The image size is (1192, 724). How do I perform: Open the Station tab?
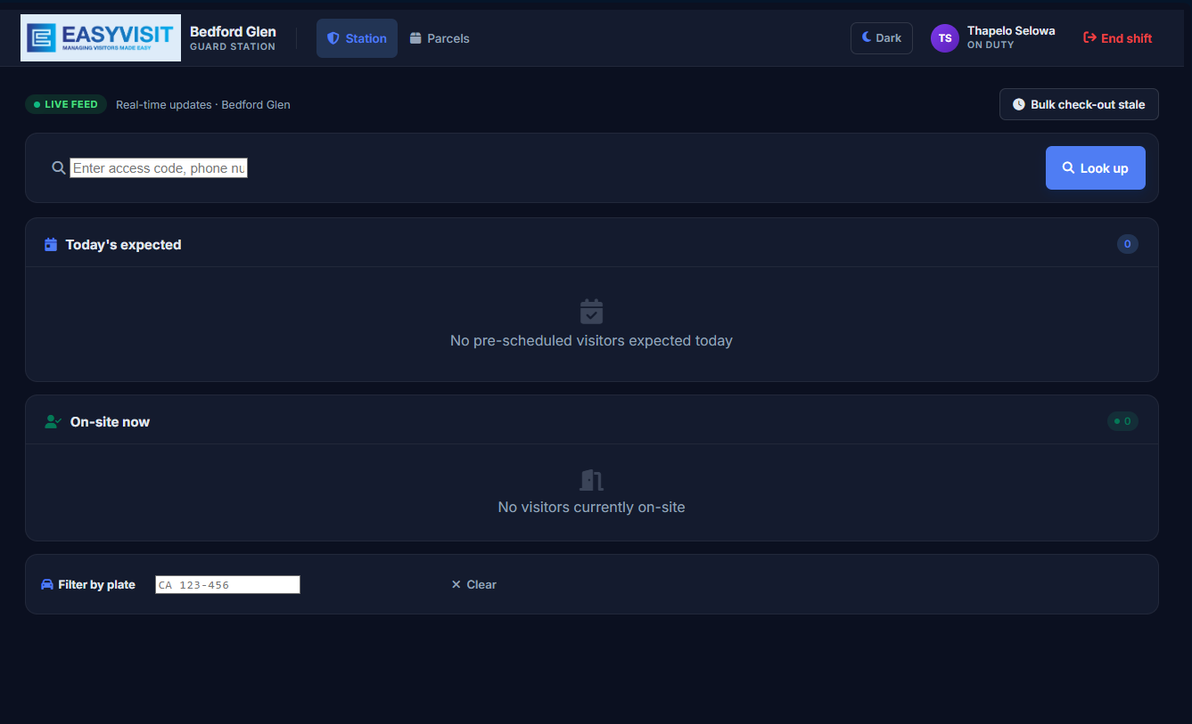tap(357, 38)
